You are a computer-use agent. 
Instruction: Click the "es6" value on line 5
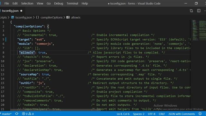coord(39,39)
